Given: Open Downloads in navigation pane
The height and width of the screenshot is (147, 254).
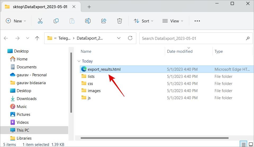Looking at the screenshot, I should (x=26, y=98).
